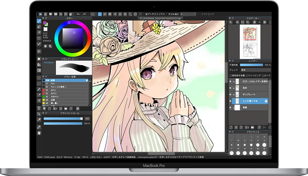Select the Eraser tool
This screenshot has height=176, width=308.
pos(39,26)
